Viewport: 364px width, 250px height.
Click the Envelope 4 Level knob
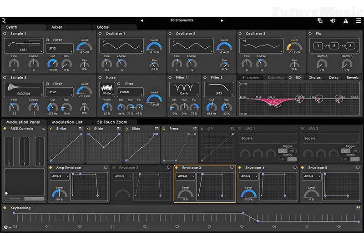(248, 194)
